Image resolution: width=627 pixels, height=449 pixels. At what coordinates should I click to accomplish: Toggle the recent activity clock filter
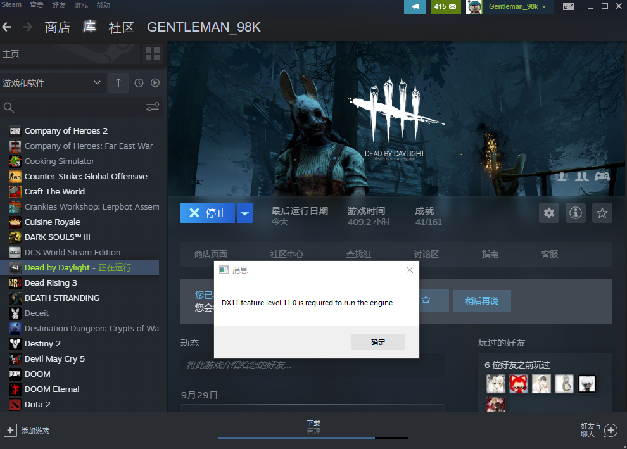[x=139, y=83]
